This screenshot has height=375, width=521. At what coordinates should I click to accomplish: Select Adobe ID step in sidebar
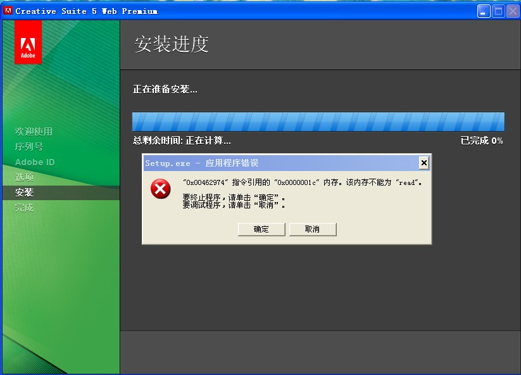click(35, 162)
